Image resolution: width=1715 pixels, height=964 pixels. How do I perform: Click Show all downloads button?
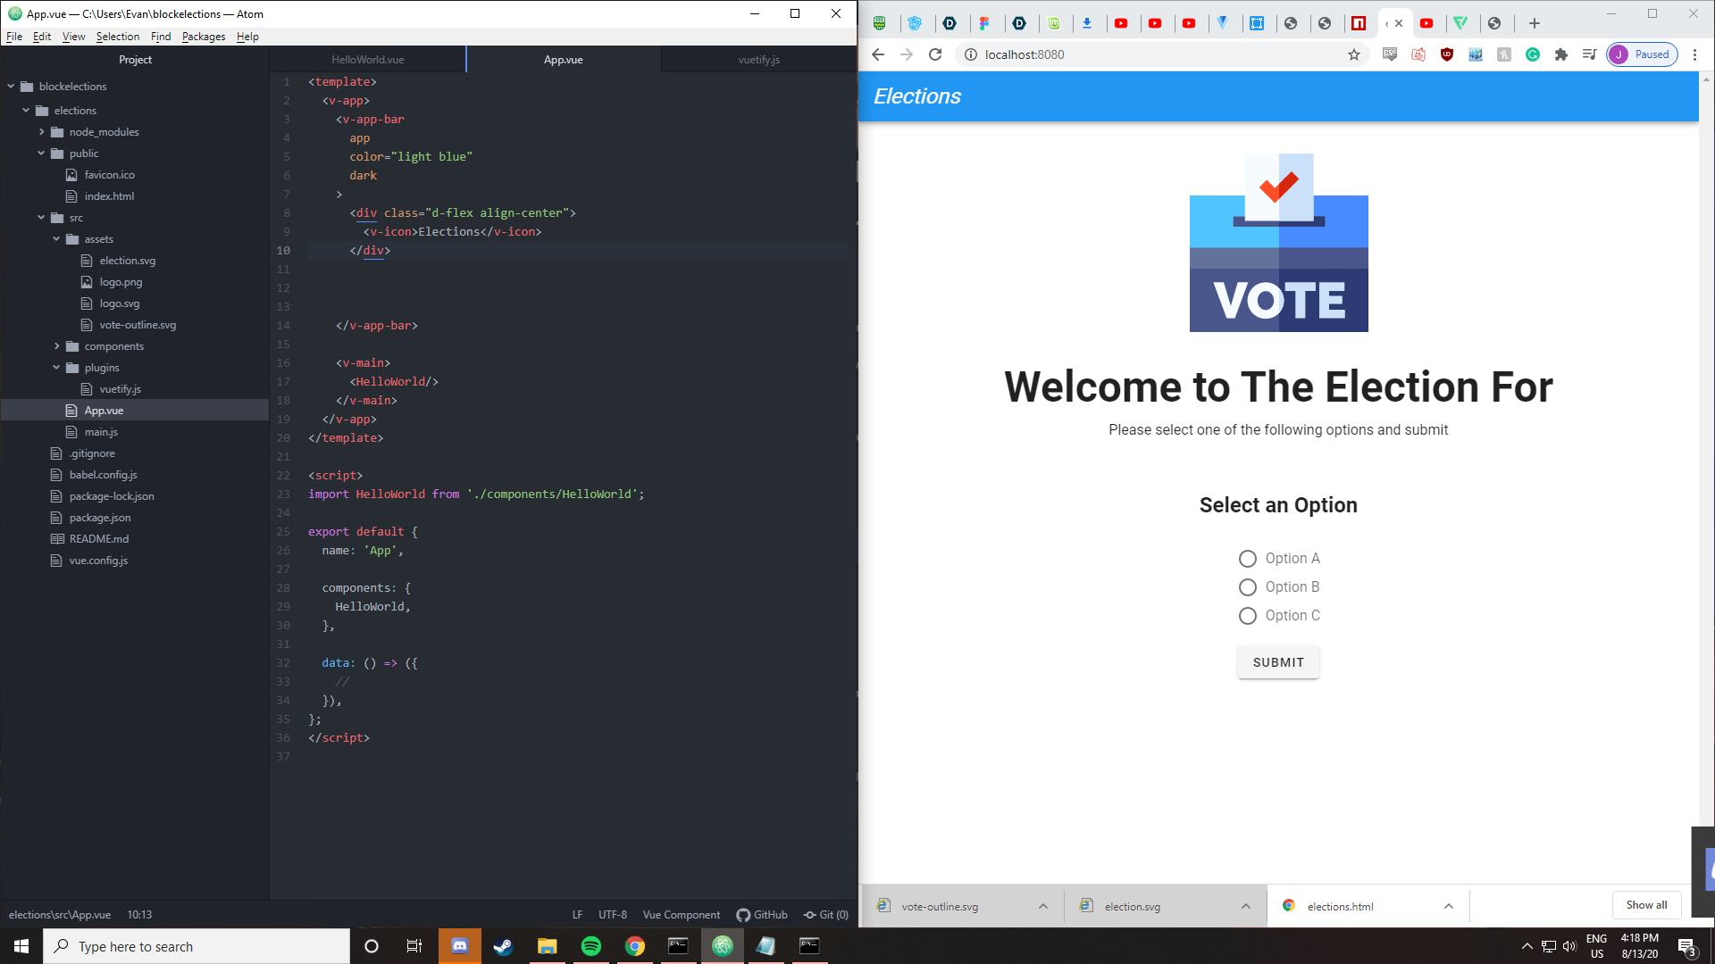click(1645, 905)
